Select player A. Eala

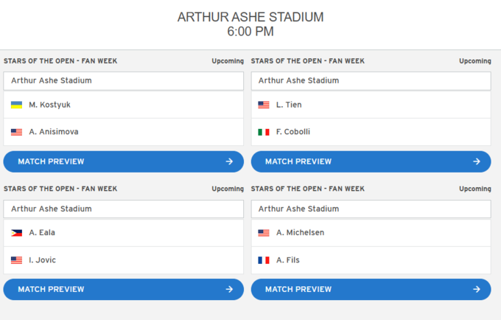(42, 232)
